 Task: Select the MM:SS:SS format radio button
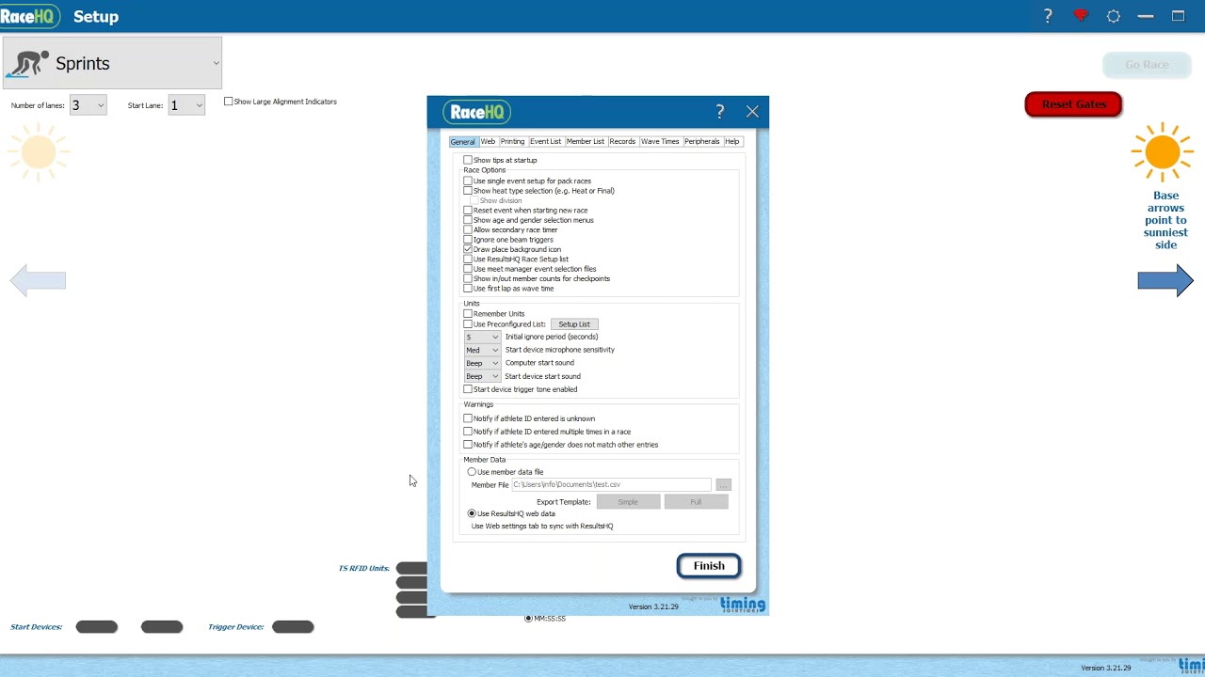tap(528, 619)
